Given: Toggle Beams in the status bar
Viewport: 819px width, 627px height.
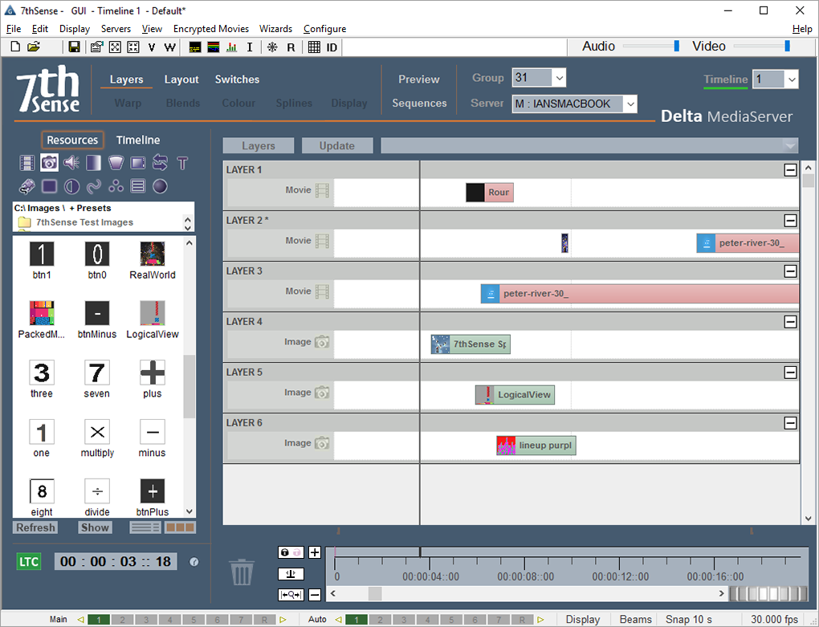Looking at the screenshot, I should click(636, 619).
